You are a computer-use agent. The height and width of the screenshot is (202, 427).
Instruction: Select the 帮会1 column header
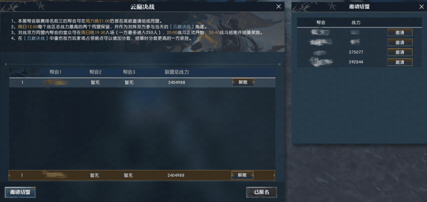(55, 72)
